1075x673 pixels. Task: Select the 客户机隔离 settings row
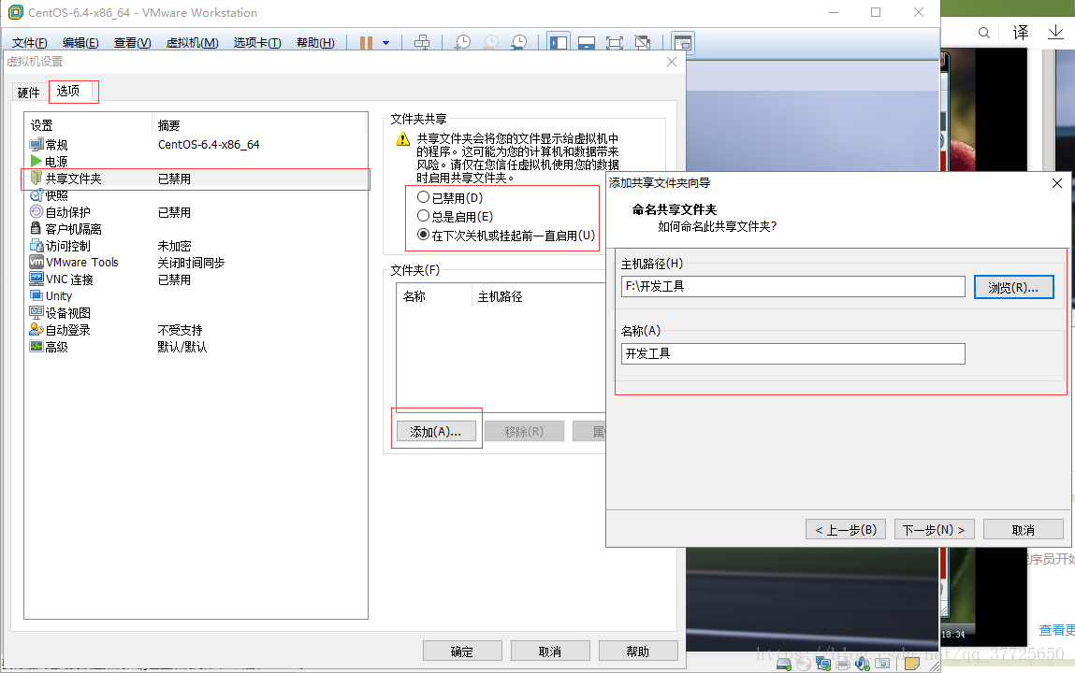point(196,229)
